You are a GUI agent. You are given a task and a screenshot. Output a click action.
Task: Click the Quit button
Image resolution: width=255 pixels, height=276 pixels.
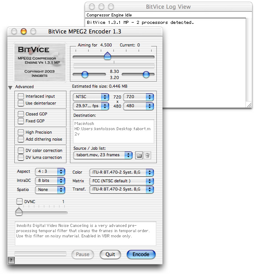(x=110, y=255)
